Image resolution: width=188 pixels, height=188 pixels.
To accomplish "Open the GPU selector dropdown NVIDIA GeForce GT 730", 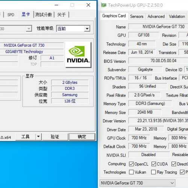I will click(138, 183).
